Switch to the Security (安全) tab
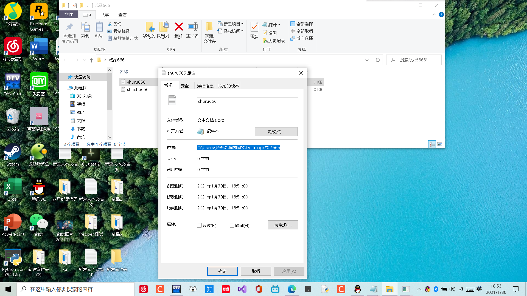The image size is (527, 296). [184, 86]
